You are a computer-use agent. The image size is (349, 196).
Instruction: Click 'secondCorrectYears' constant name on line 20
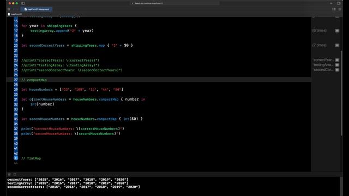[x=47, y=45]
